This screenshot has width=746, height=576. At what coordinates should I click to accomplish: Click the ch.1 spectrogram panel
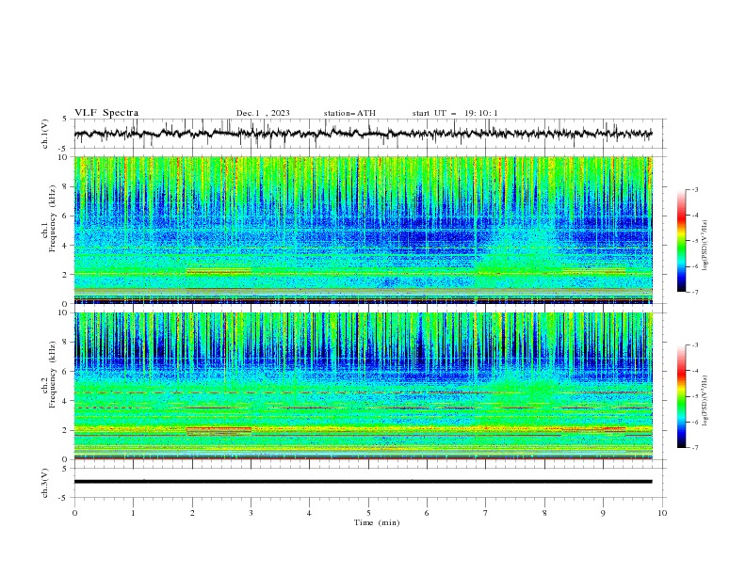[x=364, y=230]
